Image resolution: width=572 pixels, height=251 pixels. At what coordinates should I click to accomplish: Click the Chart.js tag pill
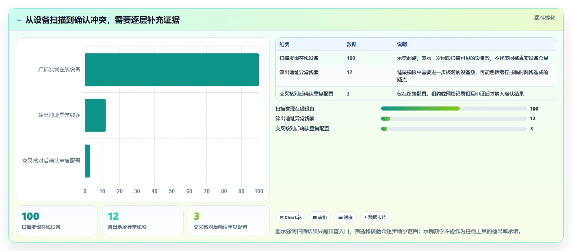point(290,217)
